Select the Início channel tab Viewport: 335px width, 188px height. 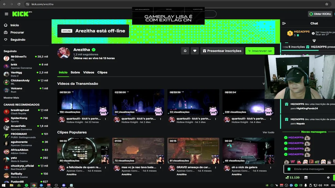[63, 72]
